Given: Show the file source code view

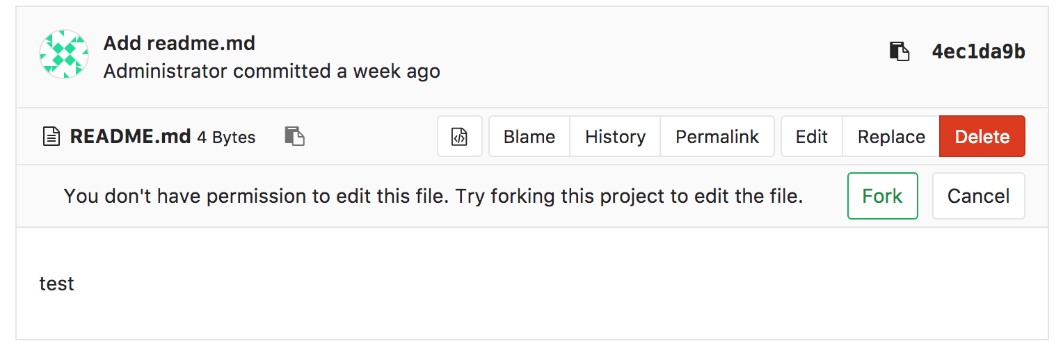Looking at the screenshot, I should (459, 137).
